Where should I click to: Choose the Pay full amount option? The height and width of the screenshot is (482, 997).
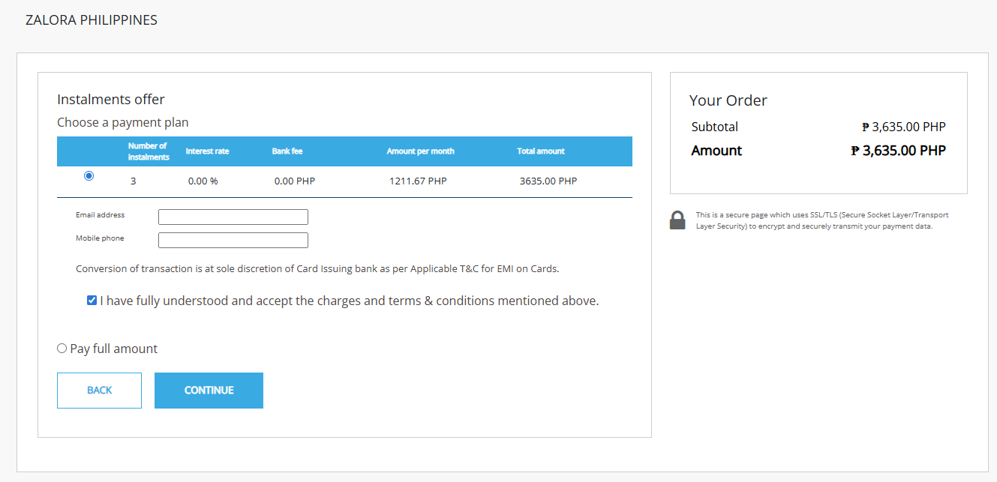(62, 349)
